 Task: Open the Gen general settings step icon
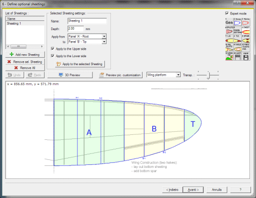(x=229, y=22)
